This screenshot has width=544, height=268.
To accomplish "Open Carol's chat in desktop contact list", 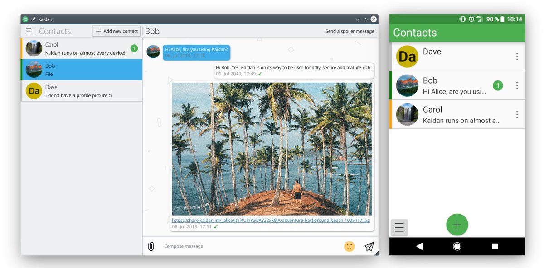I will click(x=82, y=48).
